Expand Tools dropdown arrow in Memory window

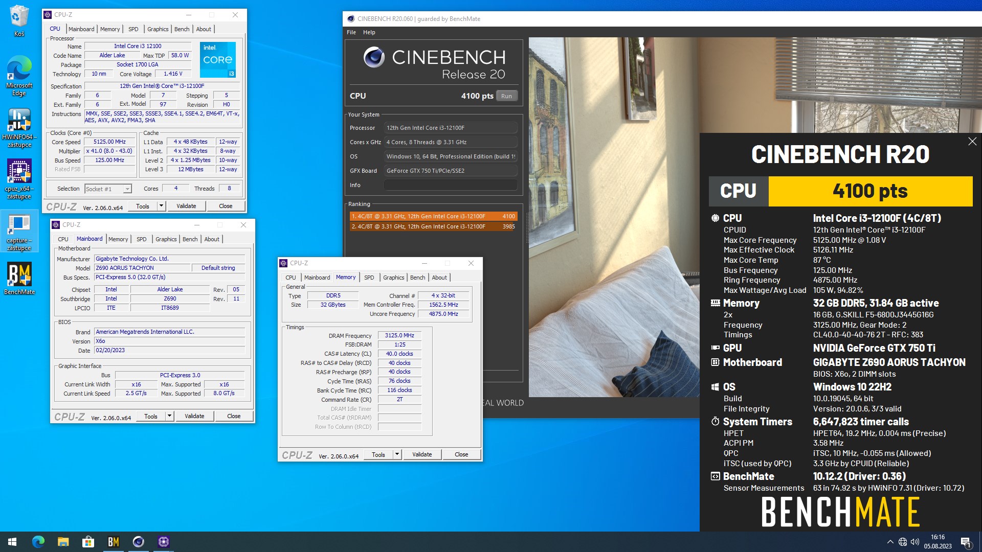(x=397, y=454)
